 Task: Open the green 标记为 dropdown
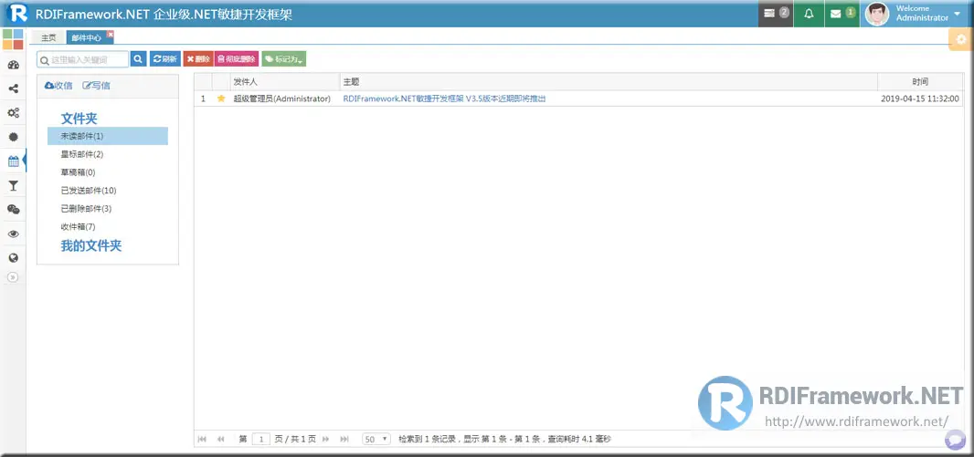click(x=284, y=59)
